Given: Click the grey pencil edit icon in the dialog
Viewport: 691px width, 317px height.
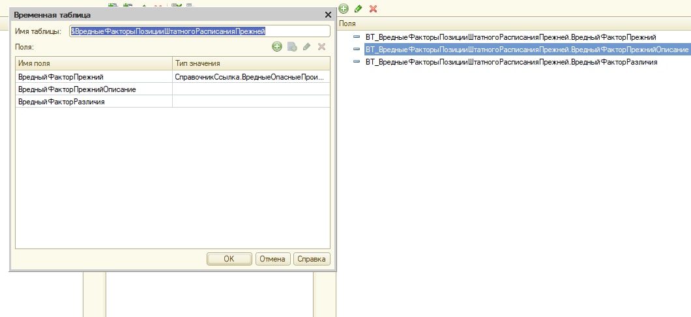Looking at the screenshot, I should (307, 47).
